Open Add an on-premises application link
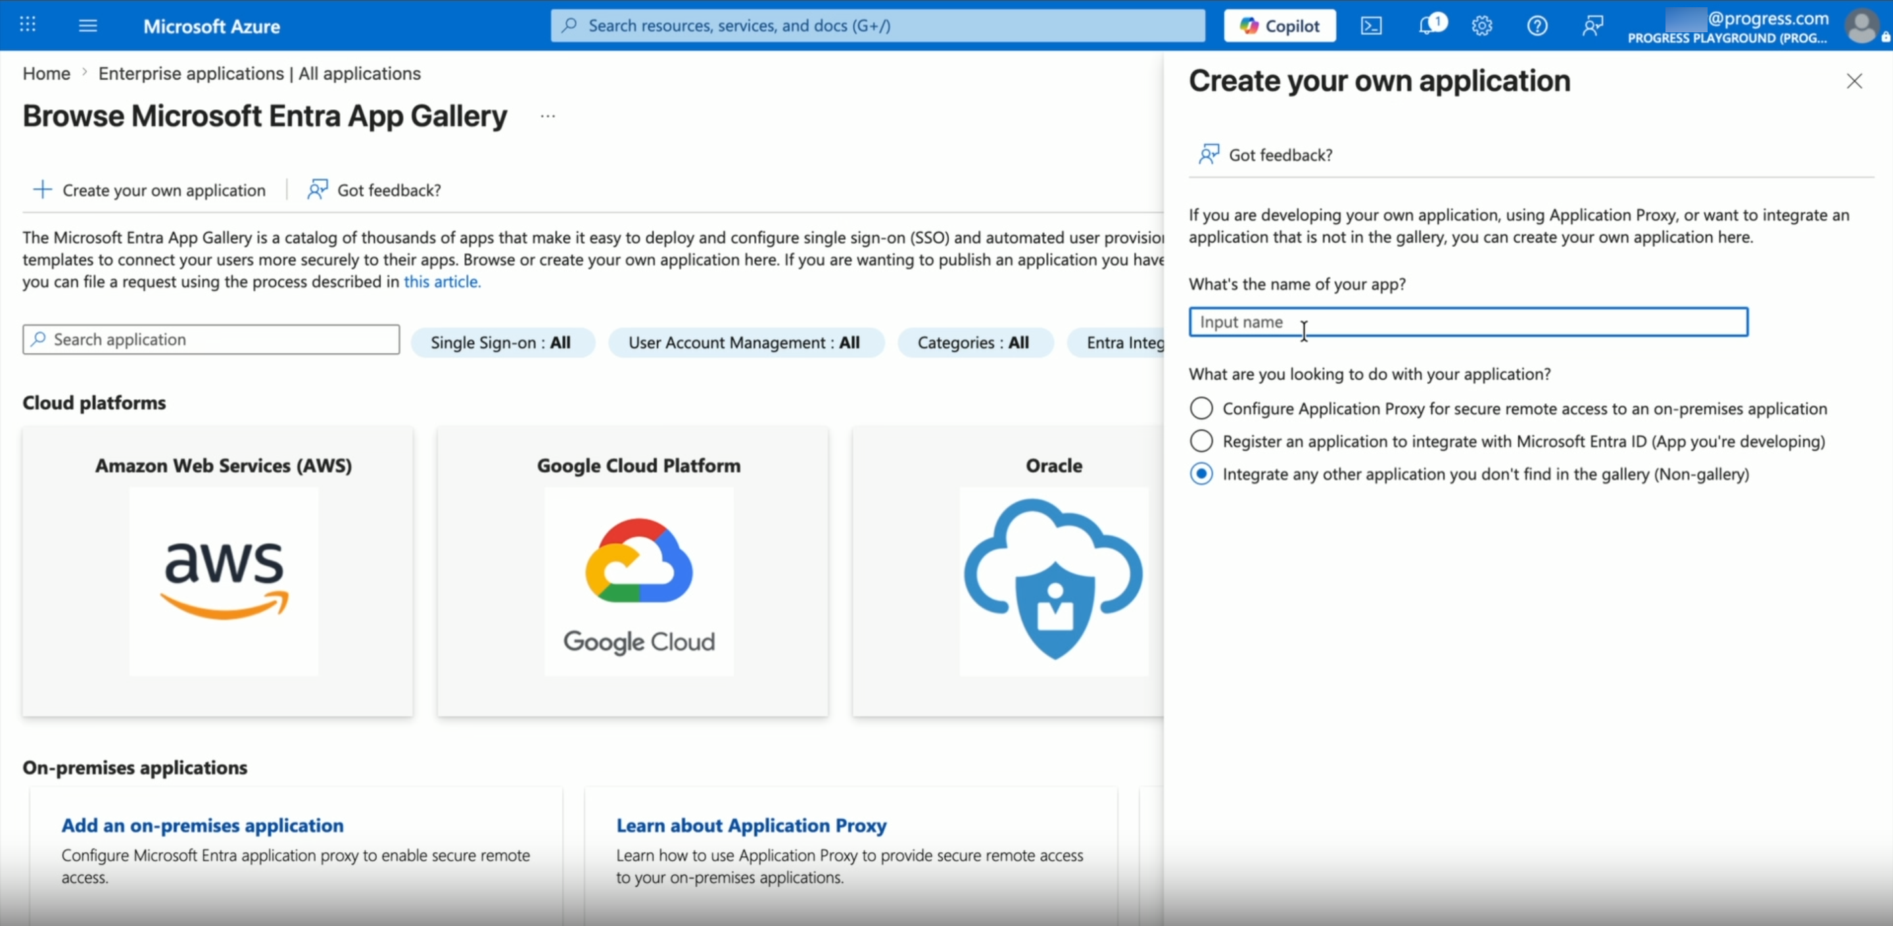 (202, 825)
